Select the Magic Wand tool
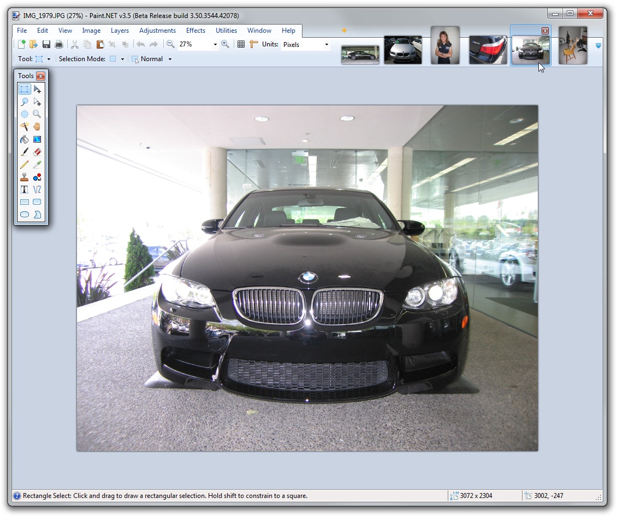Image resolution: width=617 pixels, height=516 pixels. click(x=25, y=127)
